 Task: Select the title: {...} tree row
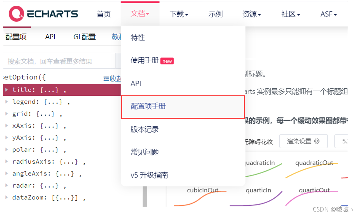[x=62, y=90]
